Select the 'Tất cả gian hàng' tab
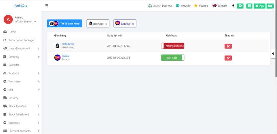Image resolution: width=277 pixels, height=134 pixels. (x=64, y=23)
